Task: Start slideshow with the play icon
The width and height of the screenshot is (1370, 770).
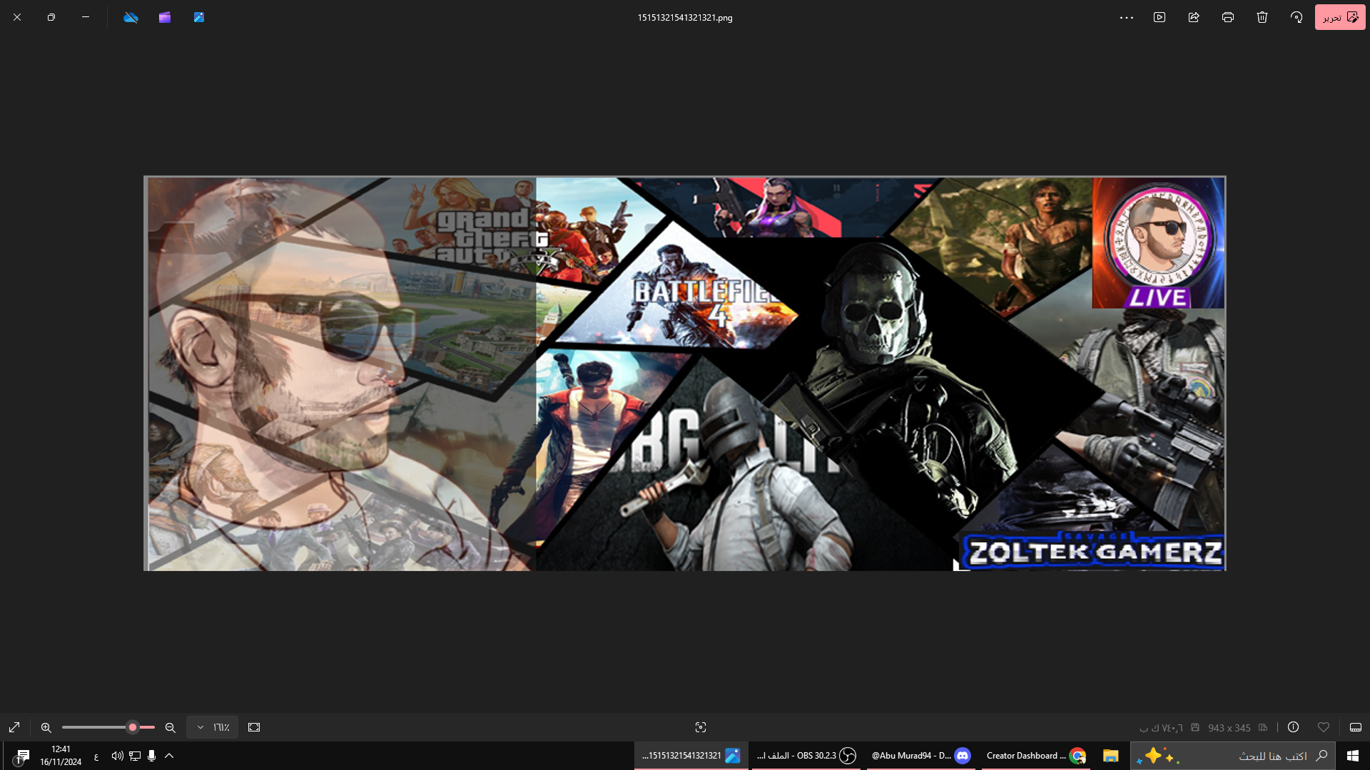Action: point(1160,17)
